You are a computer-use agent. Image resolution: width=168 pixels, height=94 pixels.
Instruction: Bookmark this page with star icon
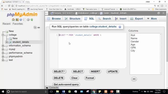click(x=158, y=6)
